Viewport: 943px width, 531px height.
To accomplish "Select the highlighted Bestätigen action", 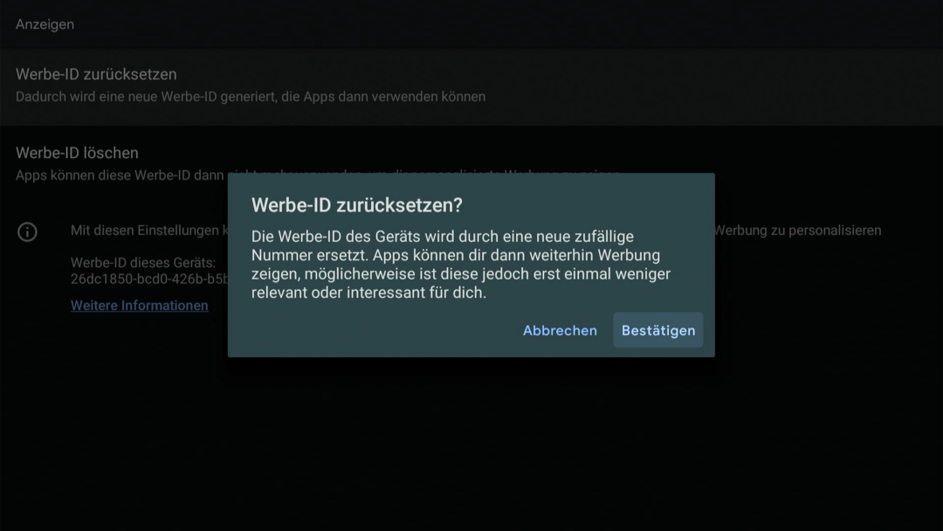I will point(657,330).
